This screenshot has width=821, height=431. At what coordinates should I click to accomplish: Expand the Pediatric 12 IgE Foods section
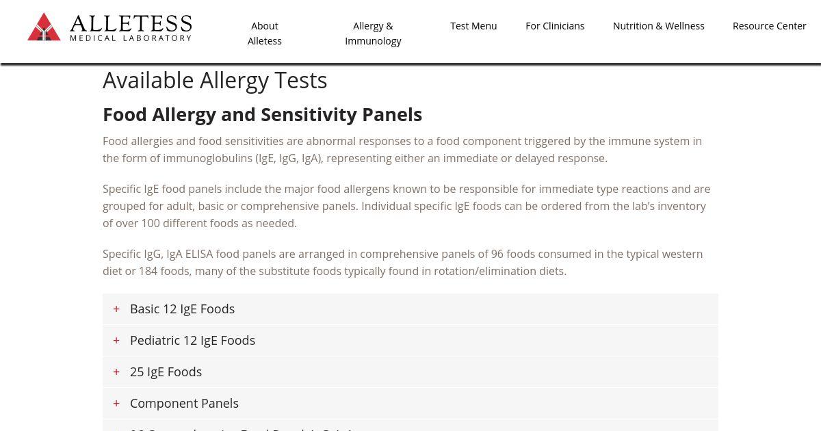tap(192, 341)
